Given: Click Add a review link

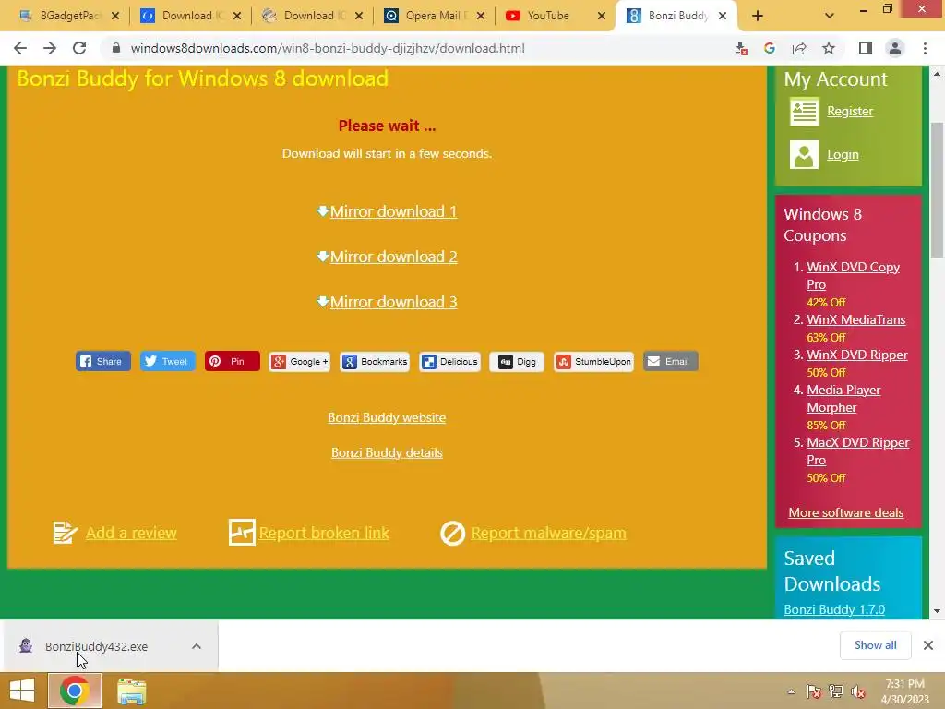Looking at the screenshot, I should click(131, 533).
